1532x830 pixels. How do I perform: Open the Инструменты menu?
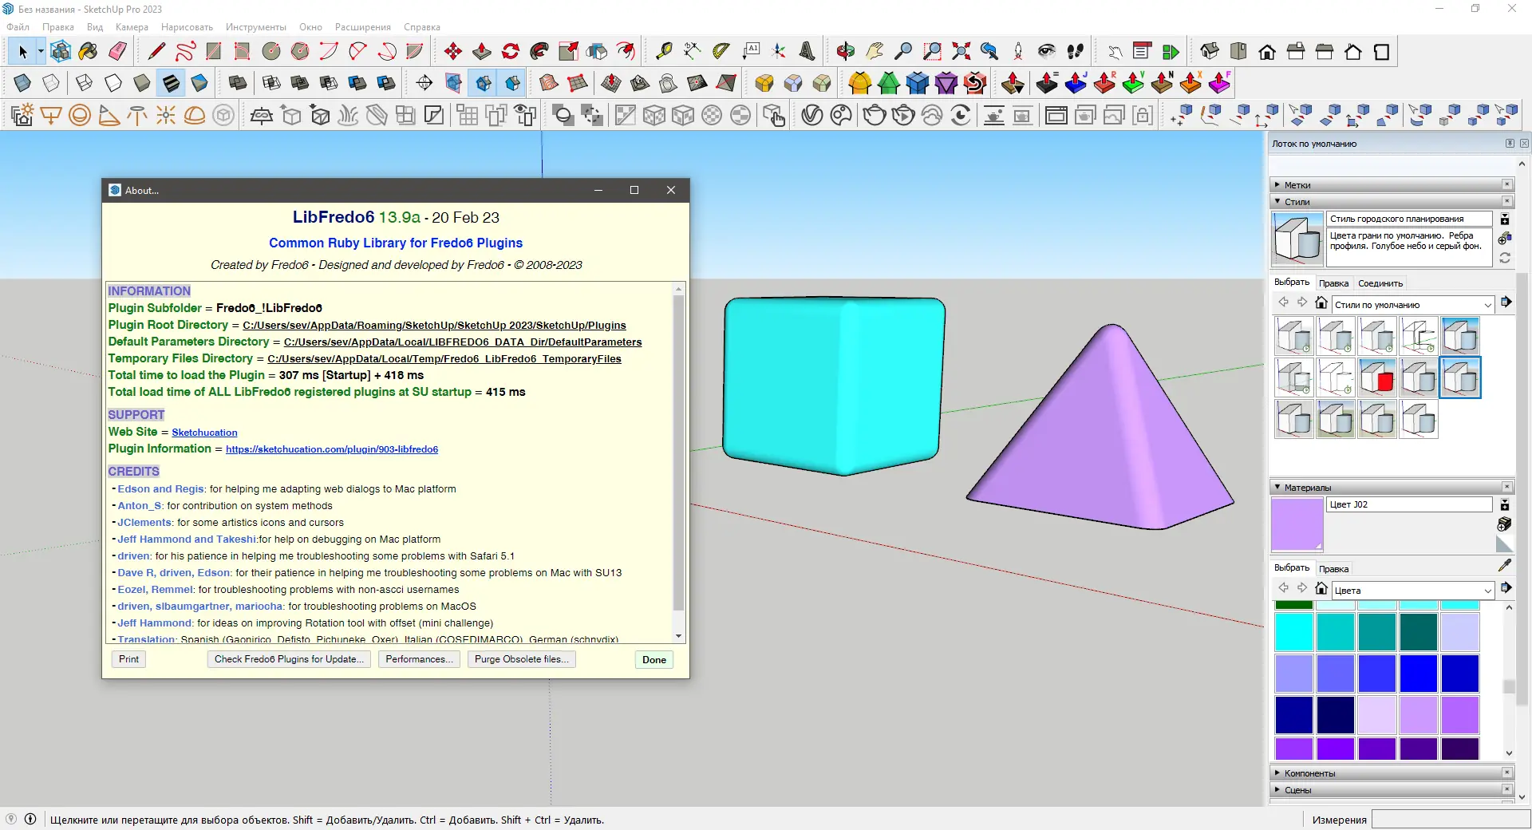(x=255, y=27)
